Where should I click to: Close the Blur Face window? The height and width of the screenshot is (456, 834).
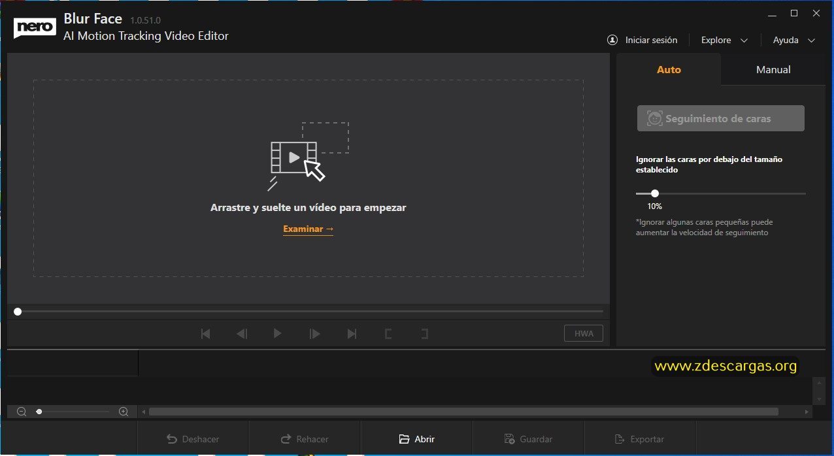[x=815, y=13]
